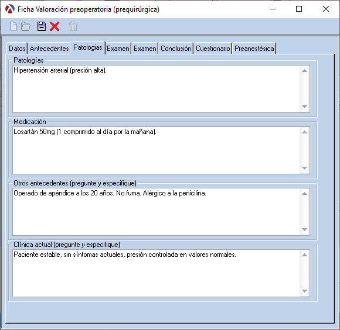Click the down arrow in the Otros antecedentes scrollbar
Image resolution: width=340 pixels, height=330 pixels.
[304, 229]
